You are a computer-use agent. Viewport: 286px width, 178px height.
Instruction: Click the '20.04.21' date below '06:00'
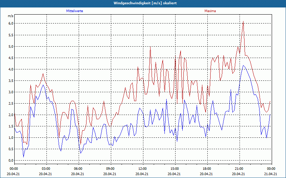click(78, 174)
